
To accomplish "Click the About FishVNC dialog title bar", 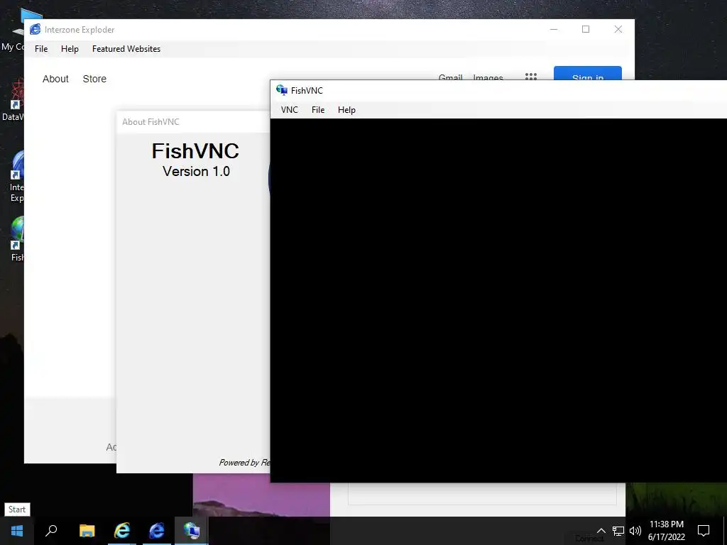I will click(193, 122).
